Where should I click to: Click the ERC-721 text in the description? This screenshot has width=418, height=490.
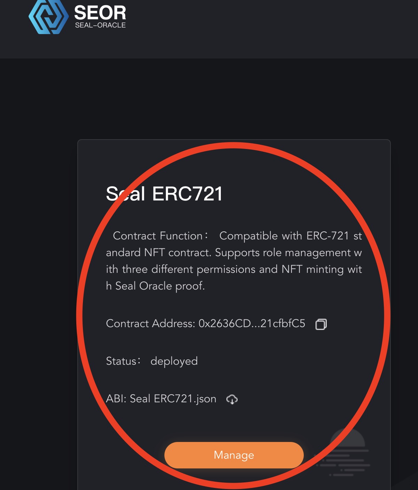tap(327, 236)
